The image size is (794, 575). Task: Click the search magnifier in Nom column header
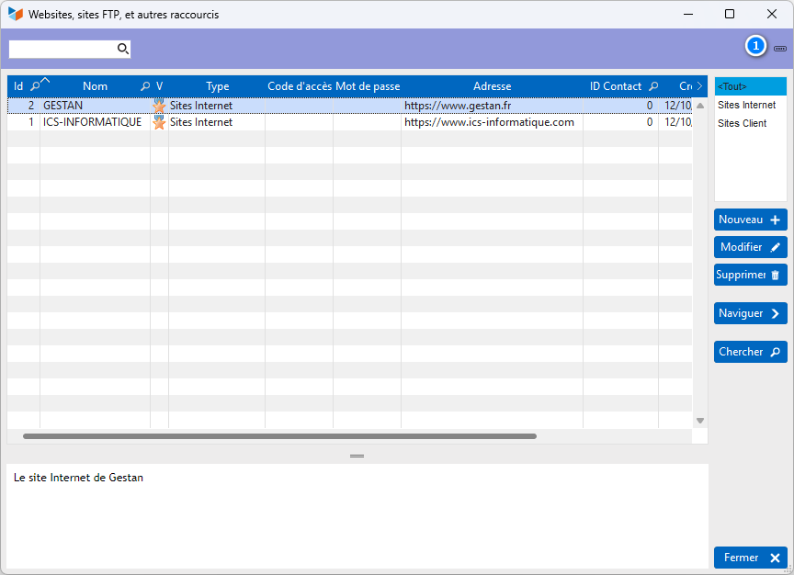click(x=144, y=86)
